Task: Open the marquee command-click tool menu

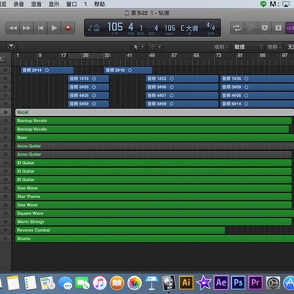Action: pos(156,47)
